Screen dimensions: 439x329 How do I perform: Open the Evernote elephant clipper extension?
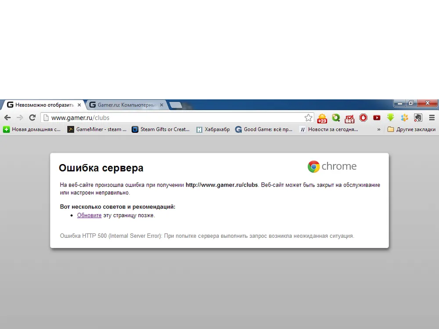418,118
